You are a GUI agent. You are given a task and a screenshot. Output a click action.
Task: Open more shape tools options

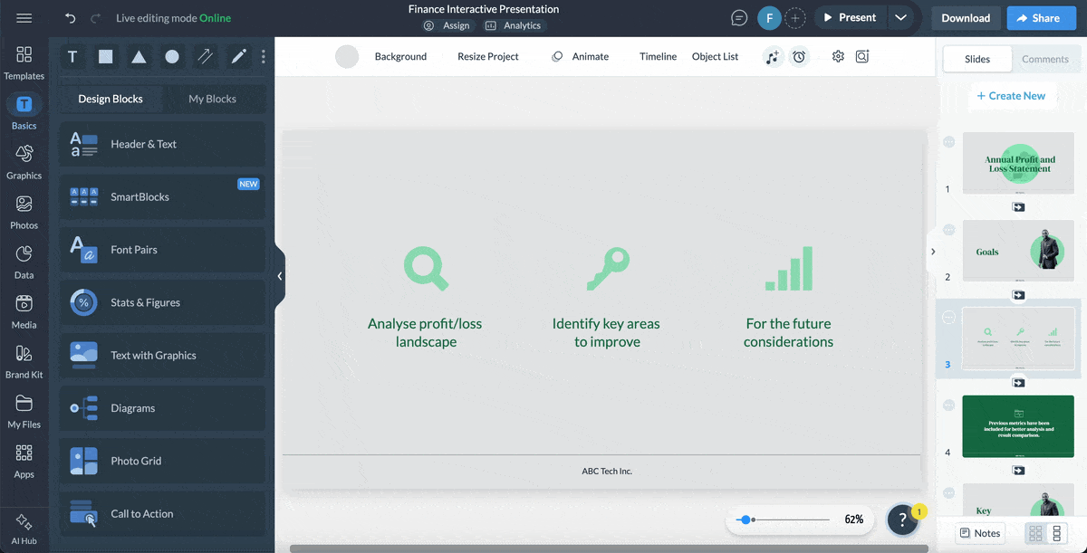[264, 56]
